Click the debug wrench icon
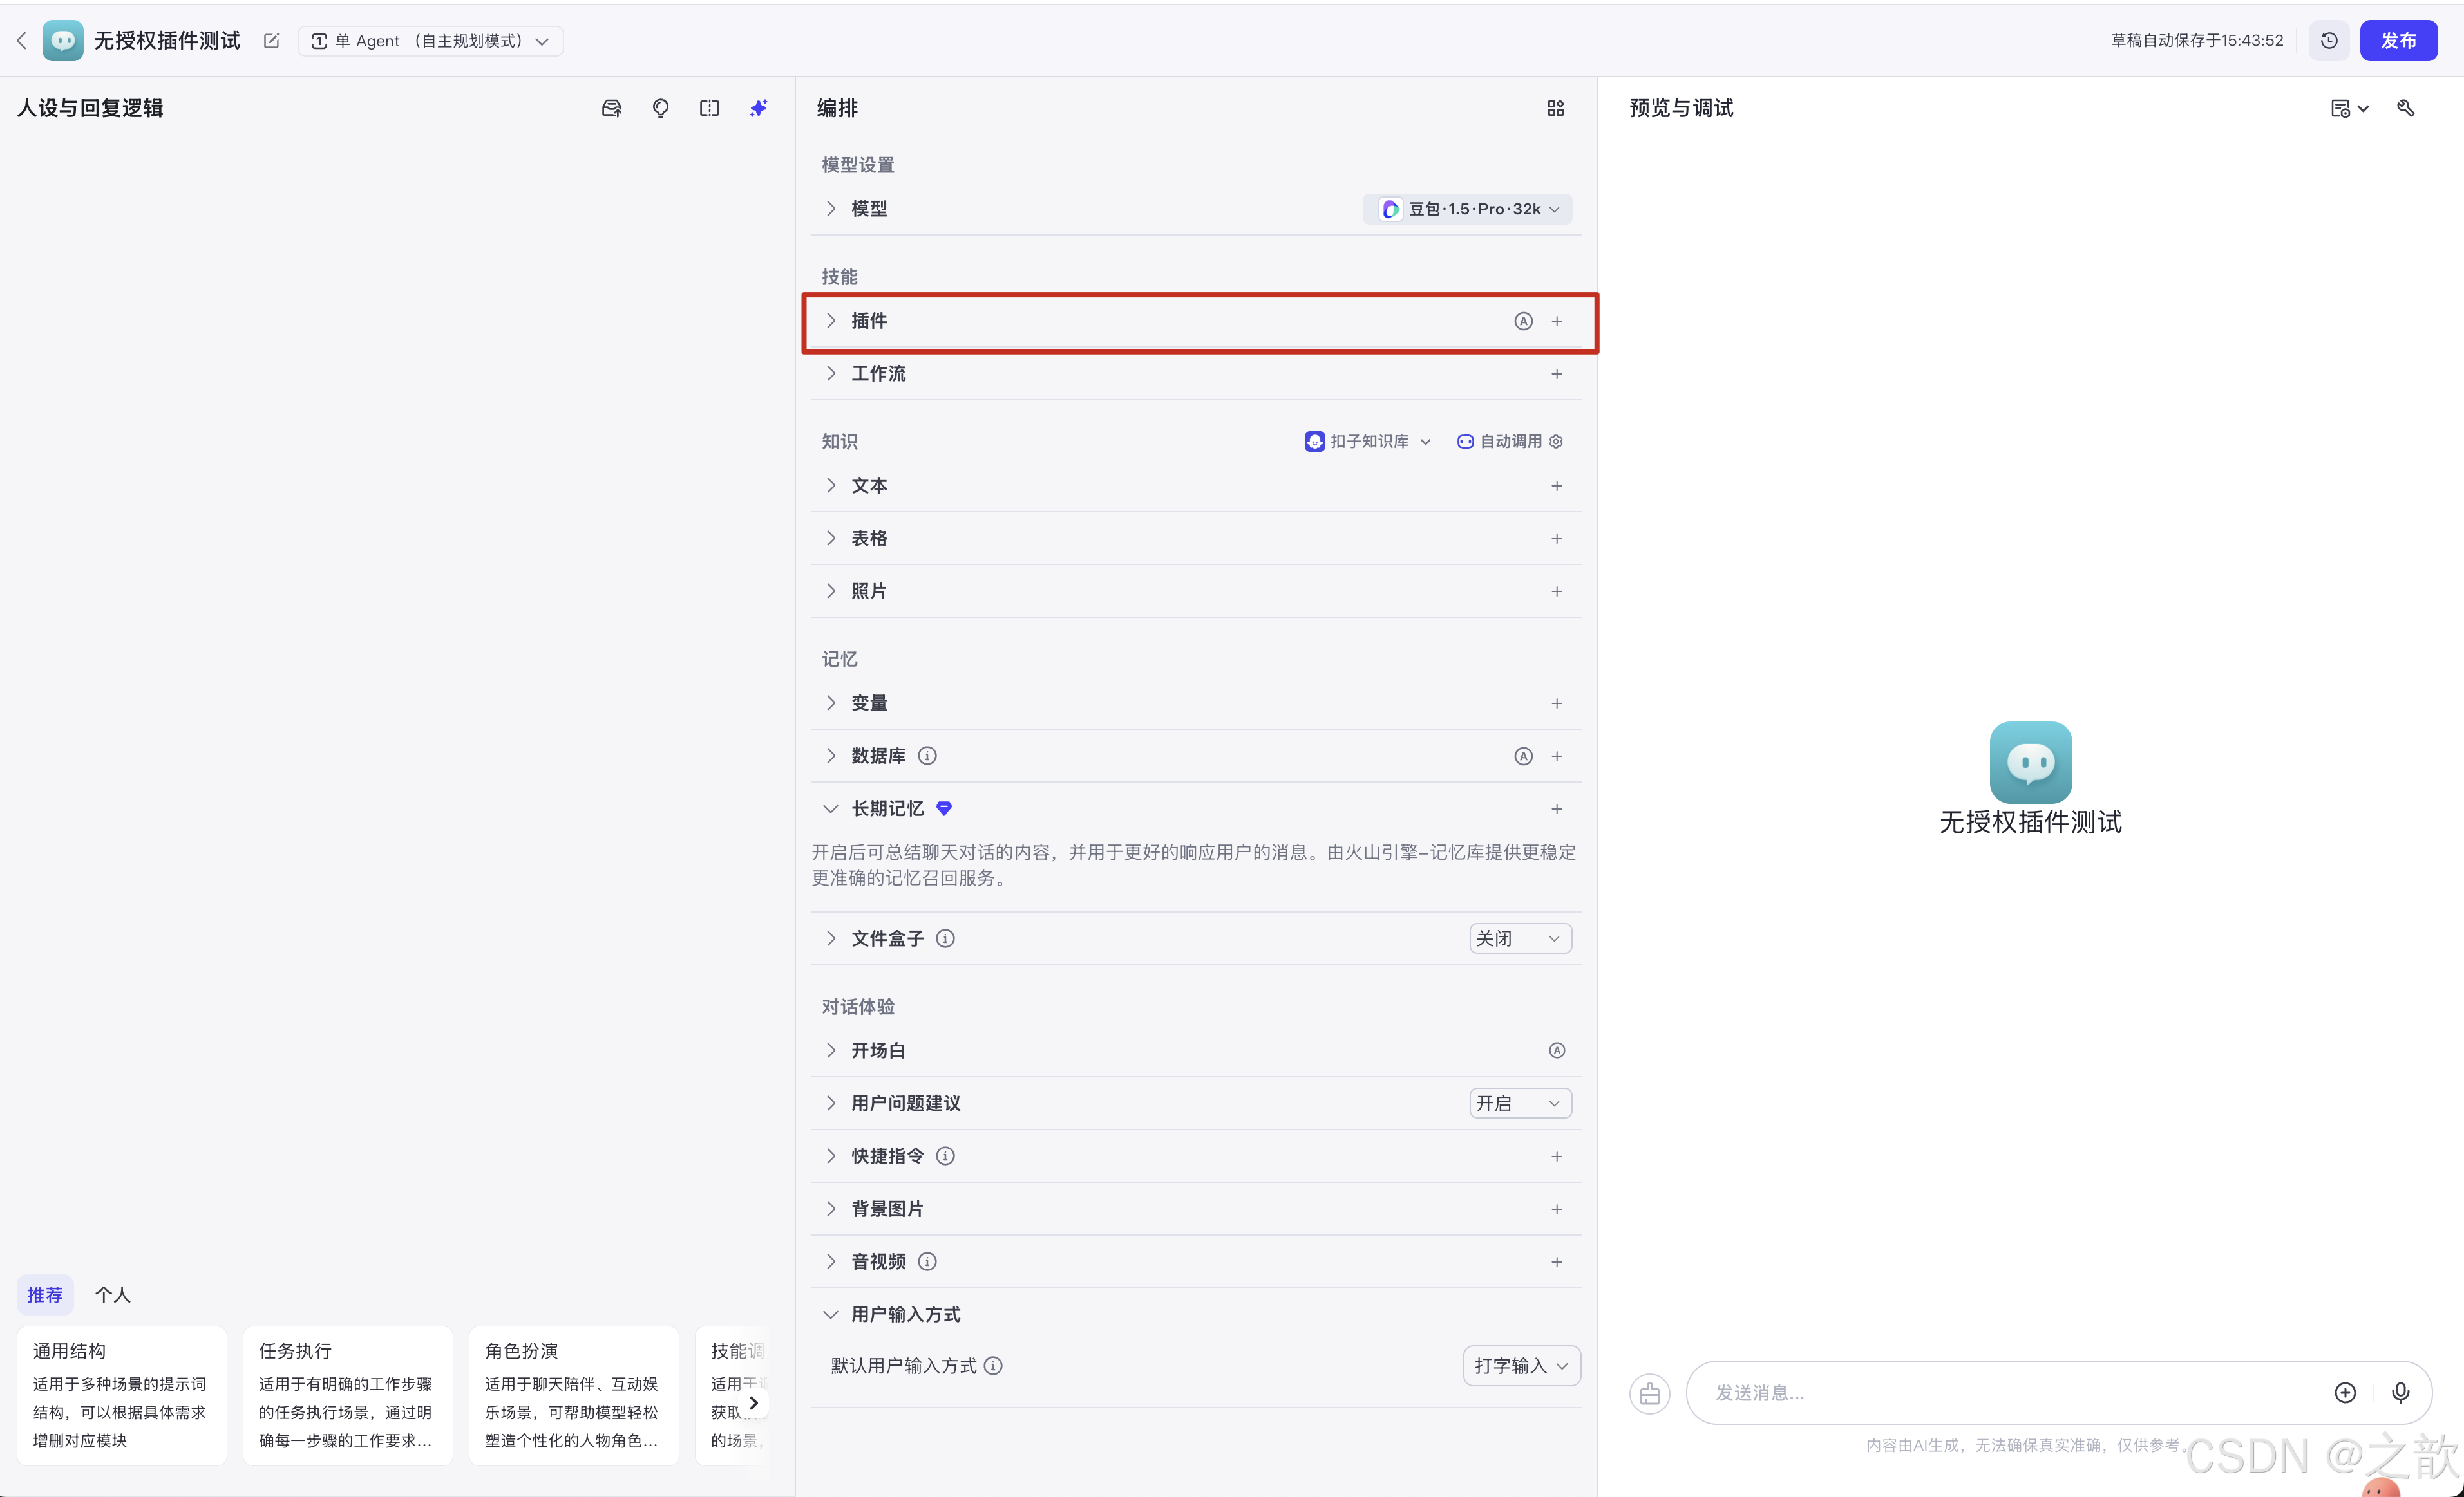Image resolution: width=2464 pixels, height=1497 pixels. [x=2406, y=108]
